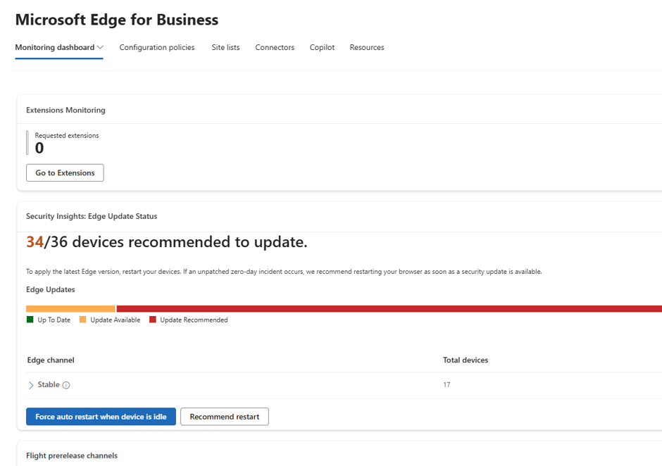Go to the Connectors tab

275,47
